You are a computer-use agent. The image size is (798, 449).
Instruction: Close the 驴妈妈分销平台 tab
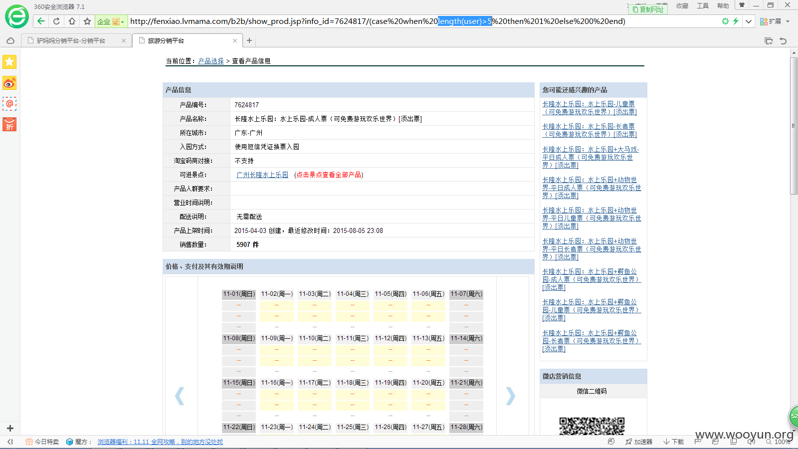tap(124, 41)
